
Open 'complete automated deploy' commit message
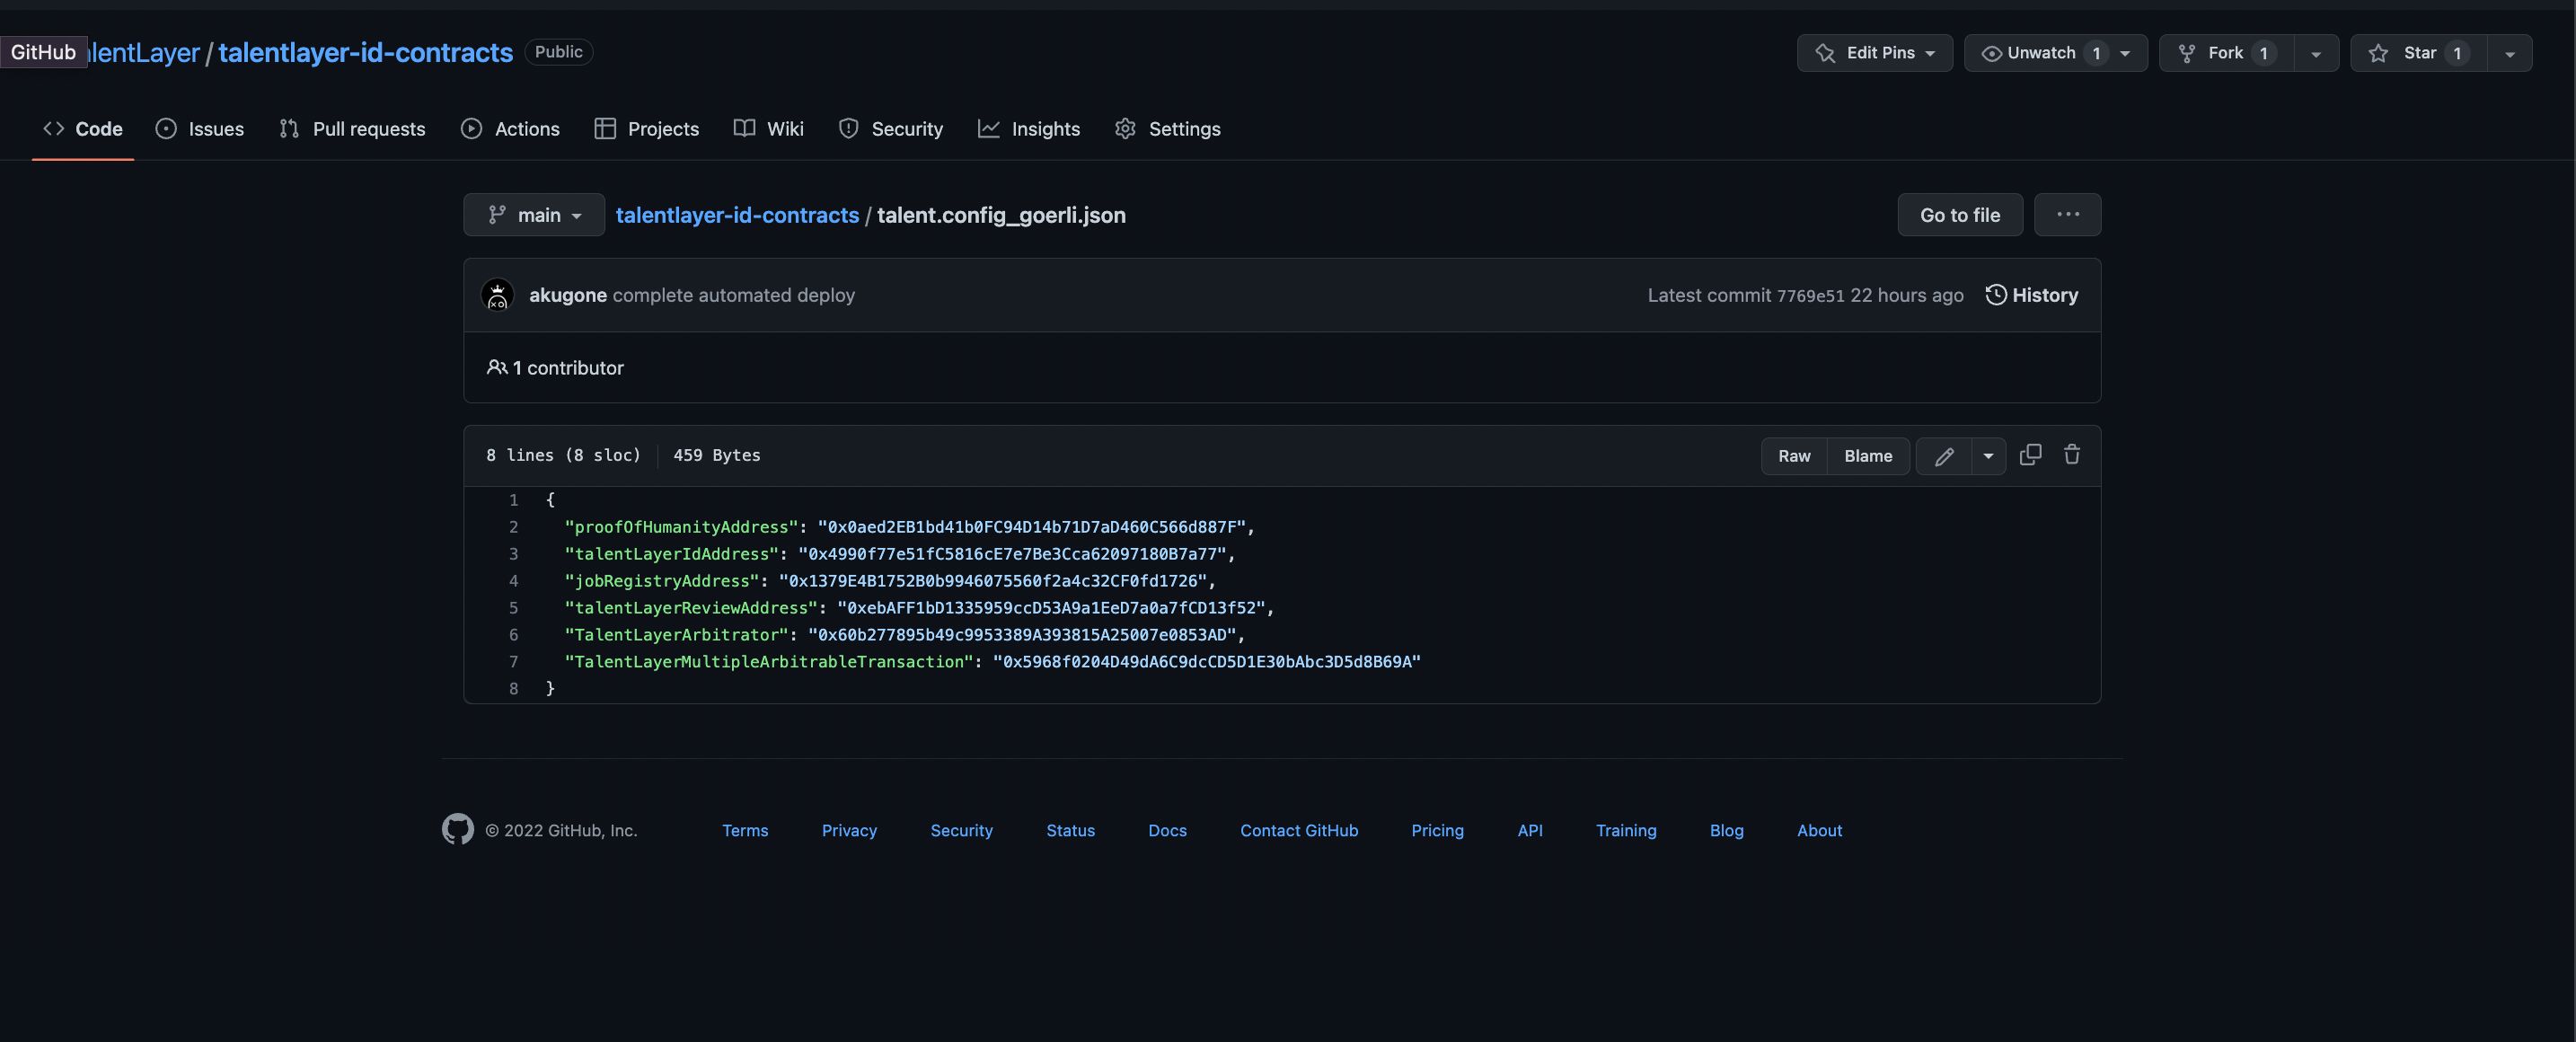734,295
